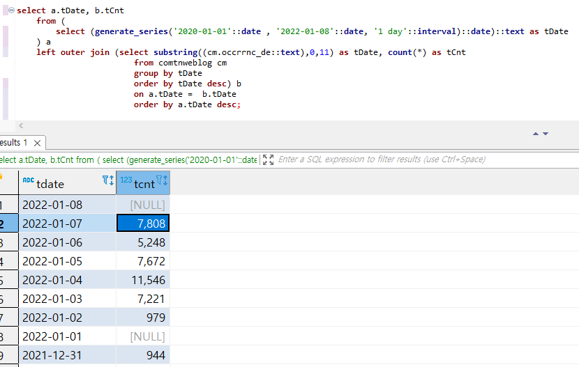The height and width of the screenshot is (367, 579).
Task: Select NULL cell in 2022-01-08 row
Action: pos(143,205)
